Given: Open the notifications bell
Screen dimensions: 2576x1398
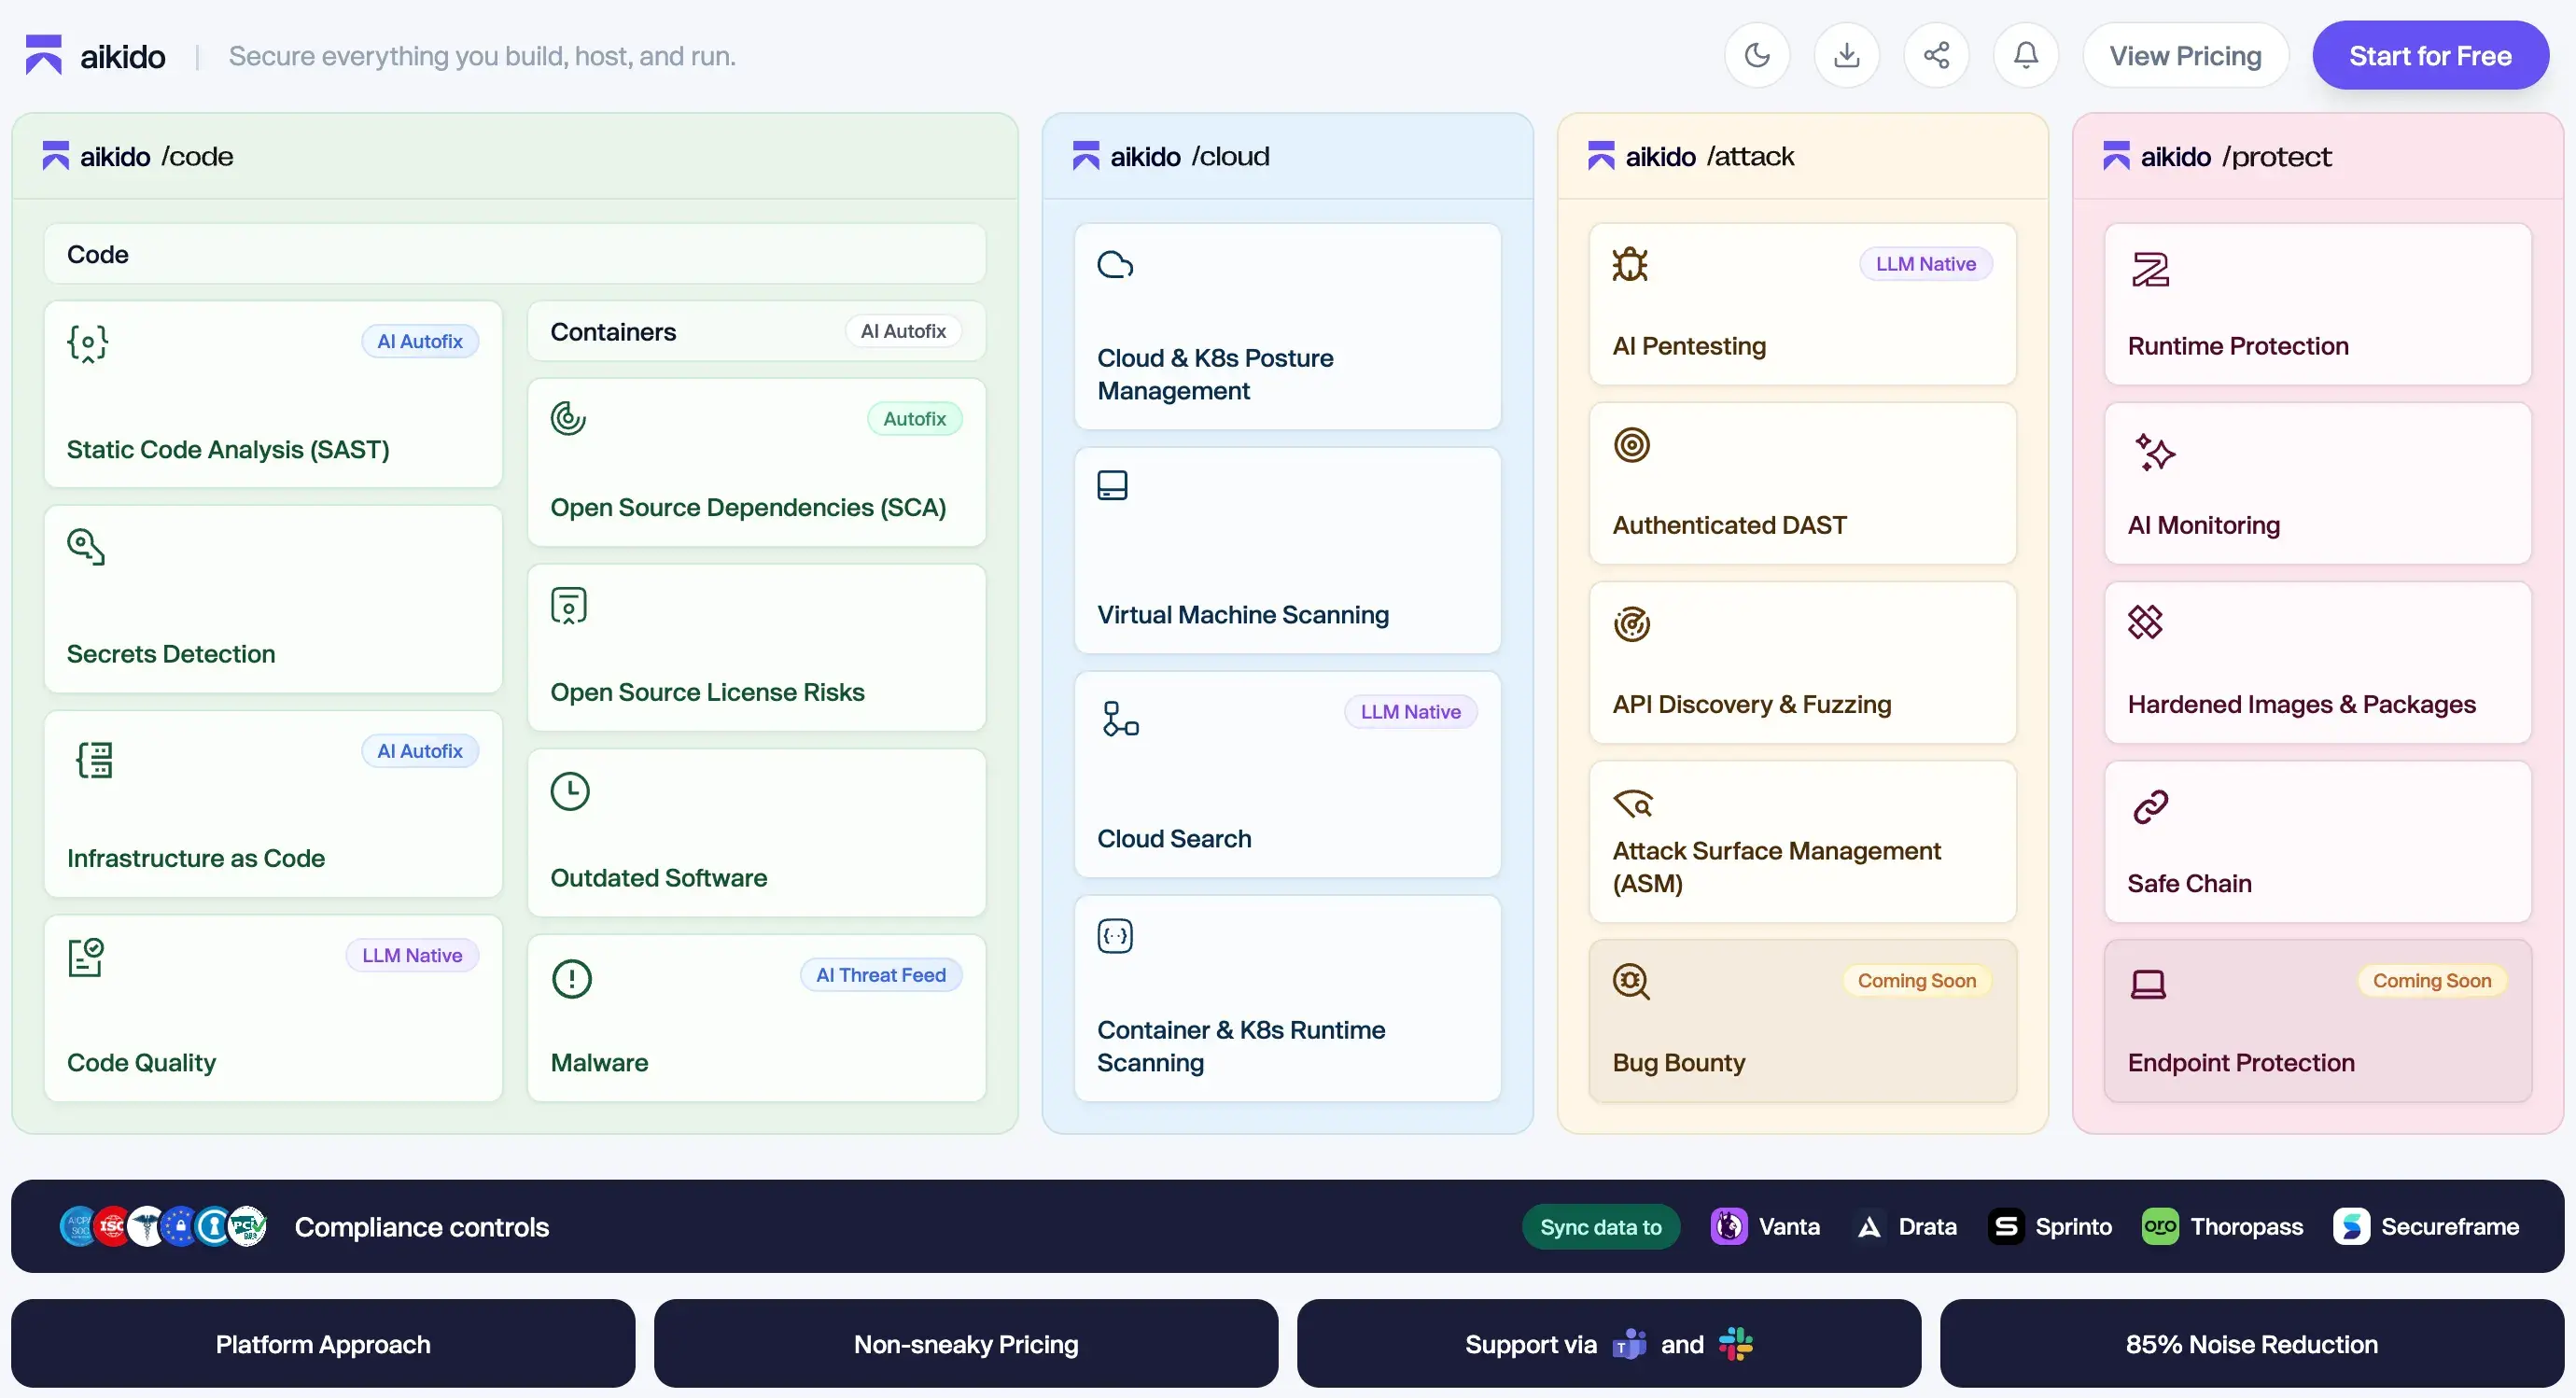Looking at the screenshot, I should pos(2025,55).
